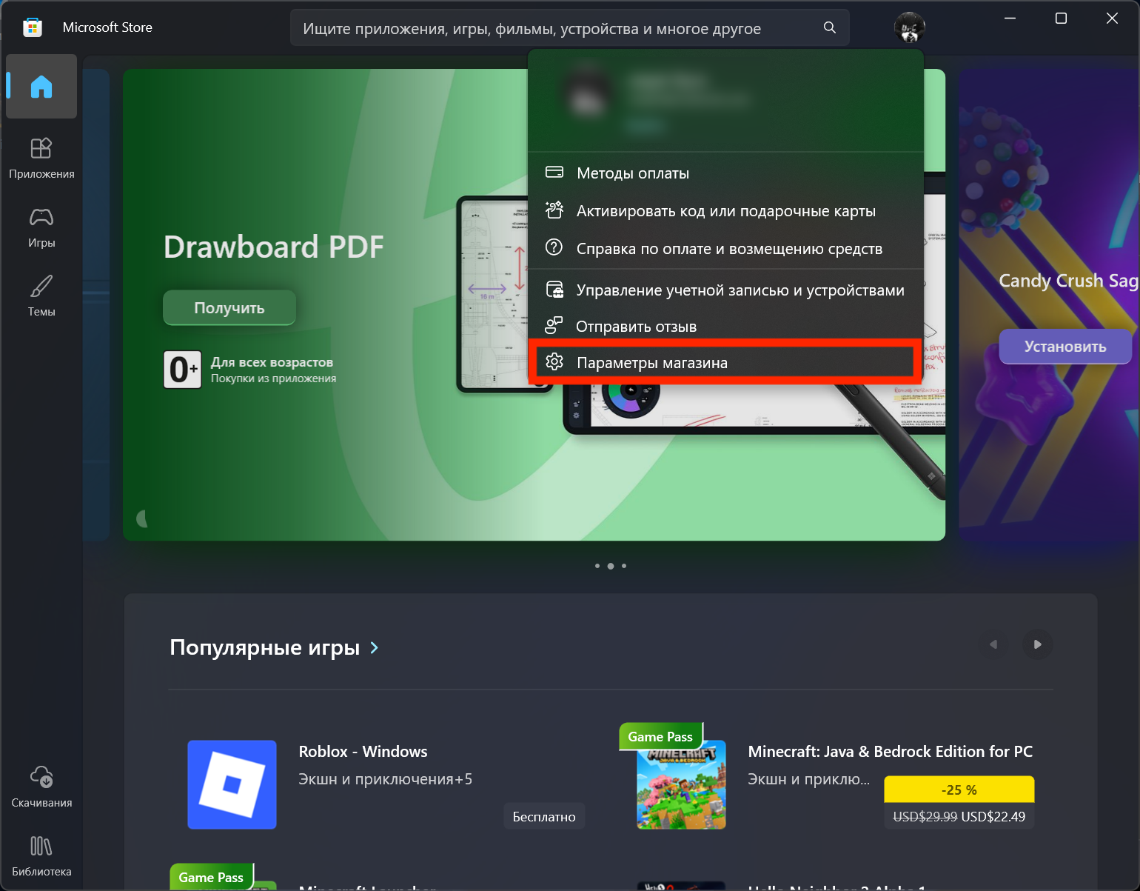1140x891 pixels.
Task: Click the search magnifier icon
Action: click(x=830, y=27)
